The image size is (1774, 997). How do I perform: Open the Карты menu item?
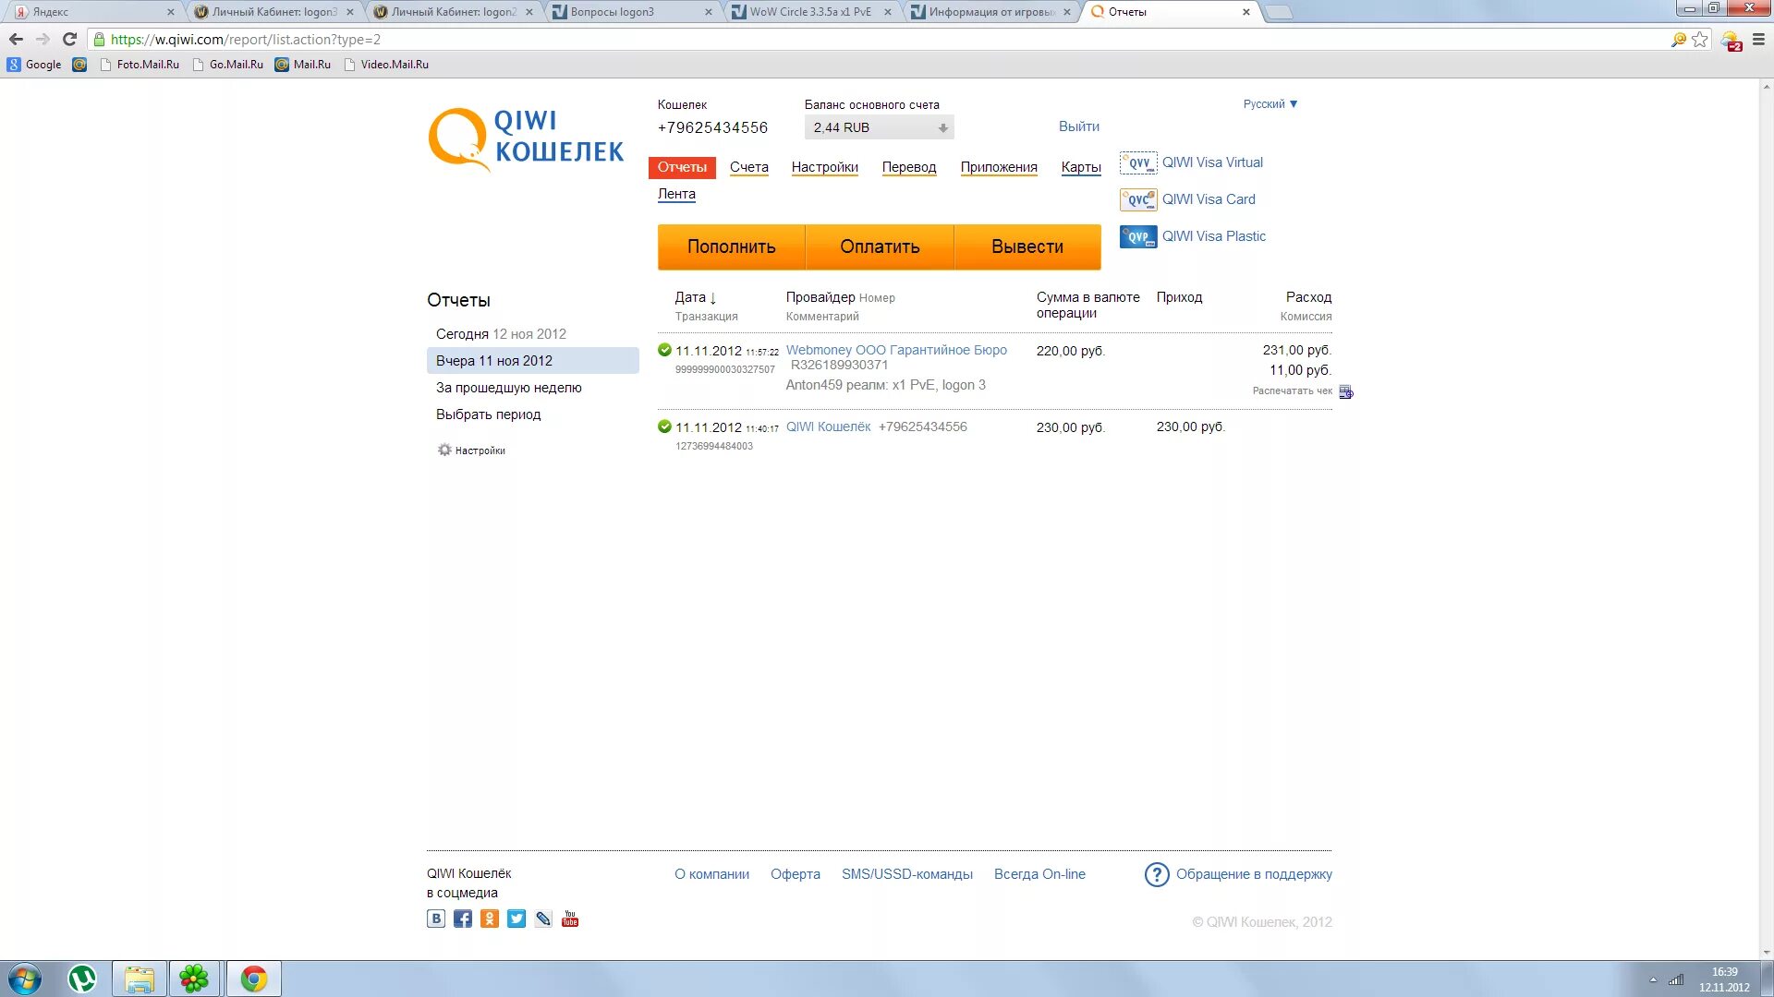[x=1080, y=167]
